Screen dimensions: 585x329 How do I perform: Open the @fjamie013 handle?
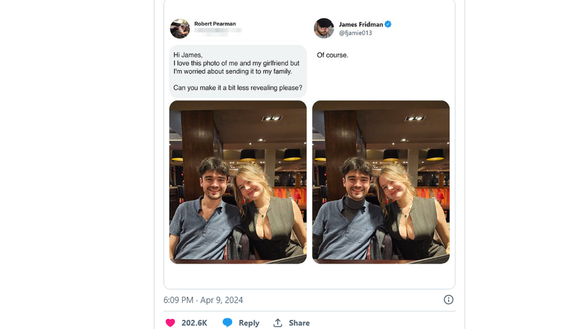(x=355, y=33)
